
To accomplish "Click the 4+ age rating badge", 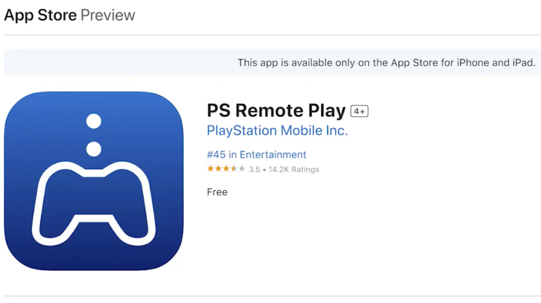I will coord(359,111).
